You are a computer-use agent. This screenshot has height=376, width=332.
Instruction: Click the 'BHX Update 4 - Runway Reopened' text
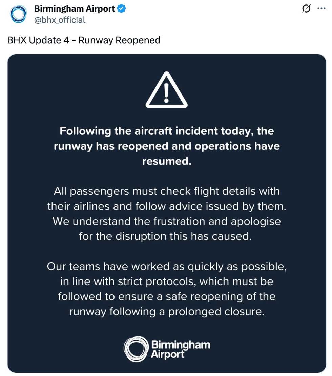tap(84, 40)
